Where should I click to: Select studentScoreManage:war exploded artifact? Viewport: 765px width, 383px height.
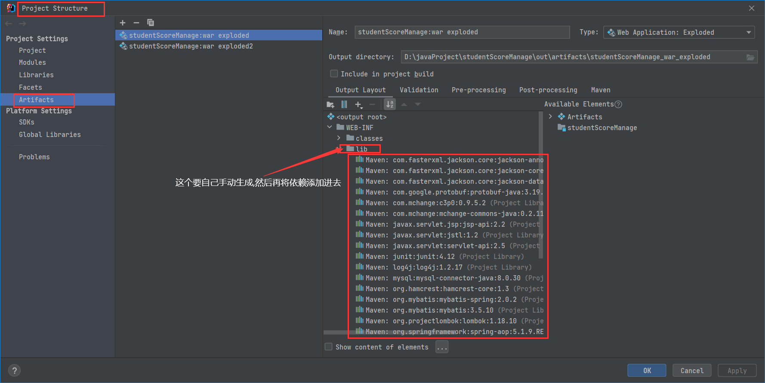pyautogui.click(x=219, y=35)
